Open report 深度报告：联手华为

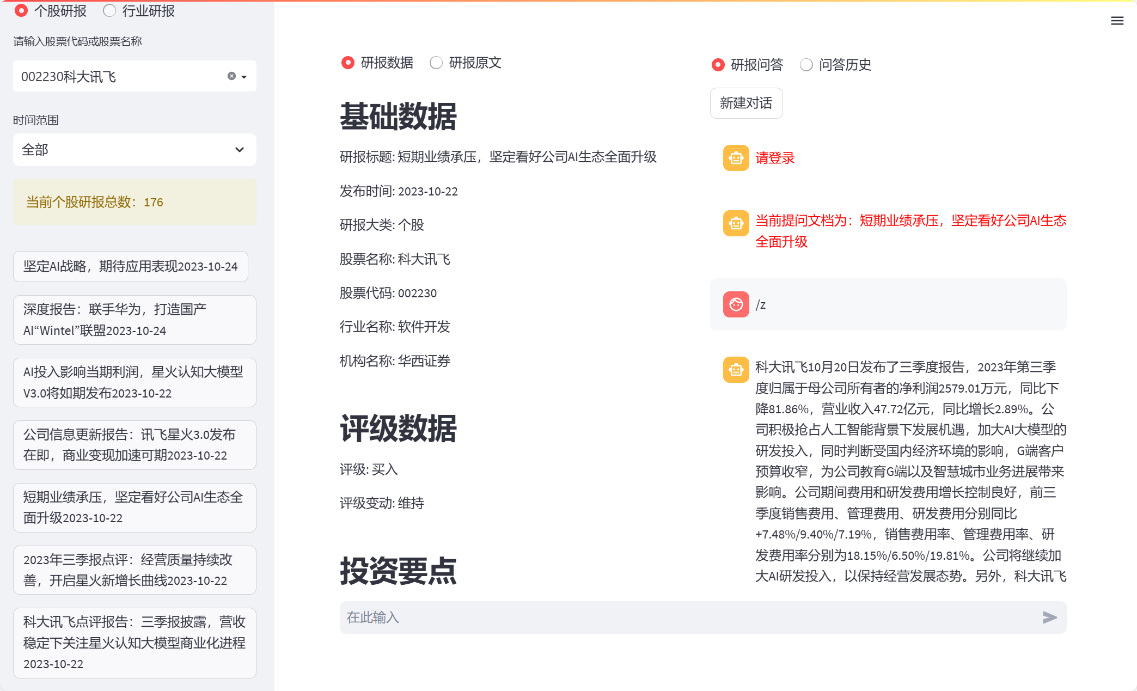click(135, 320)
